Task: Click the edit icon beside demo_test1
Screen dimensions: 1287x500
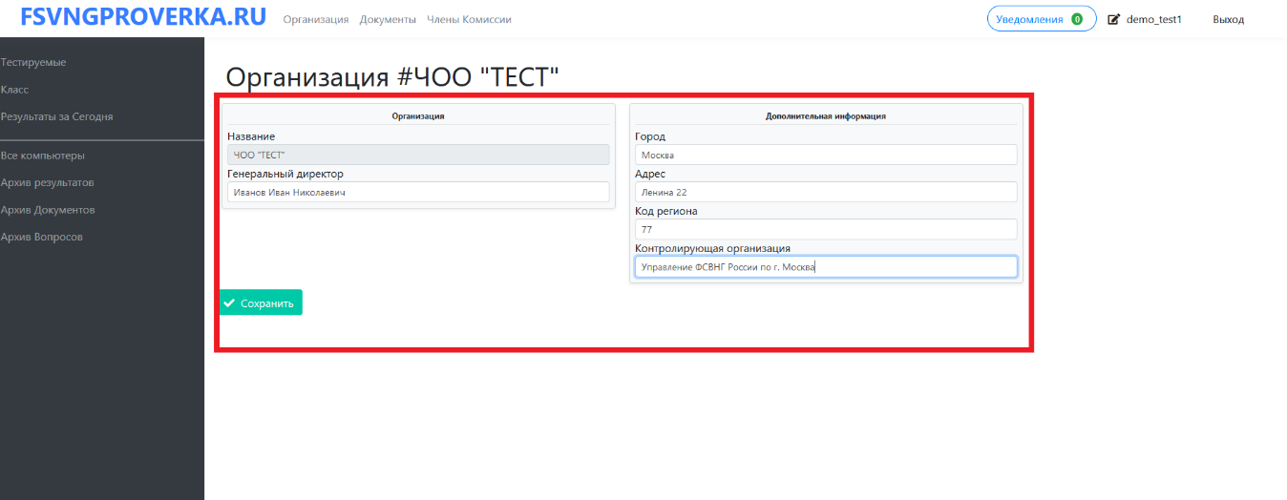Action: coord(1113,19)
